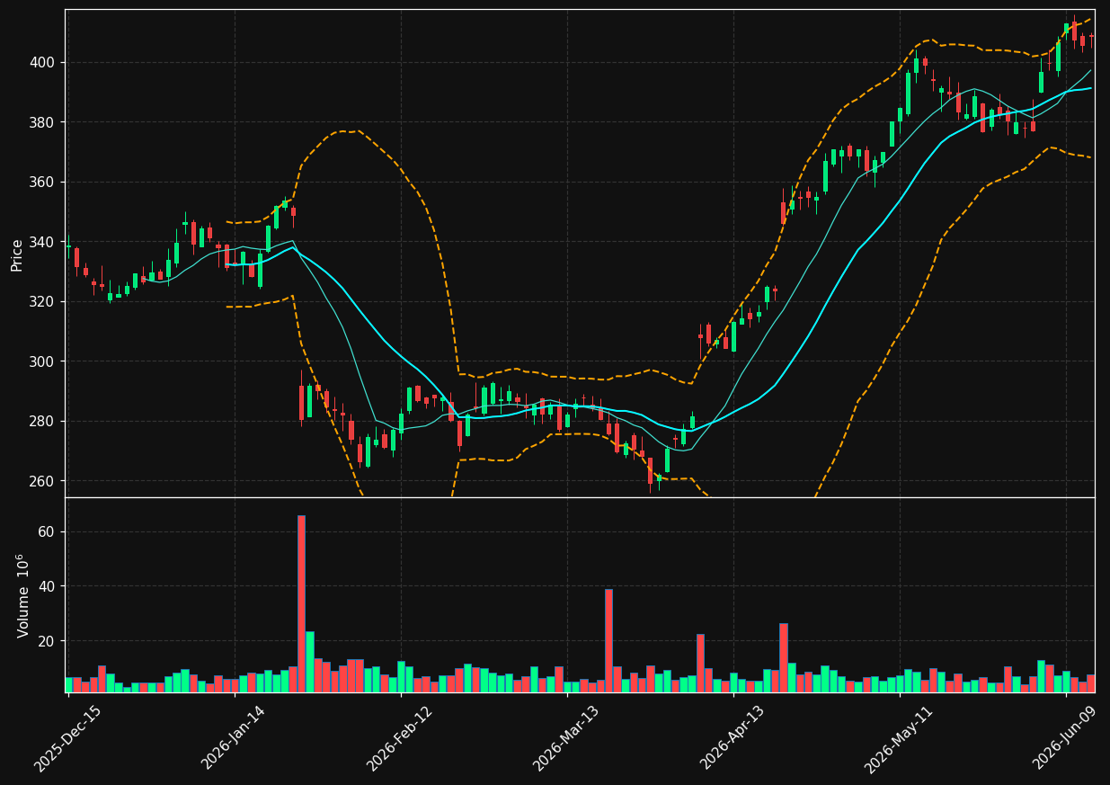Click the tallest red volume bar above 60

[301, 603]
